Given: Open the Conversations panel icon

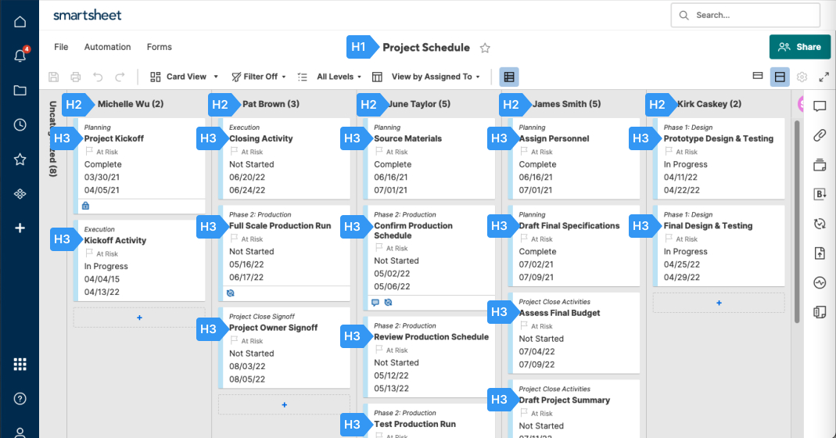Looking at the screenshot, I should click(x=820, y=106).
